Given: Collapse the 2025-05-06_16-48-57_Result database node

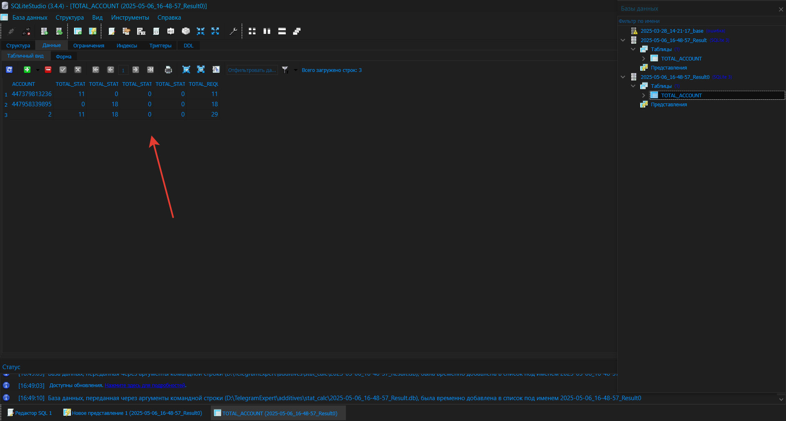Looking at the screenshot, I should click(x=623, y=40).
